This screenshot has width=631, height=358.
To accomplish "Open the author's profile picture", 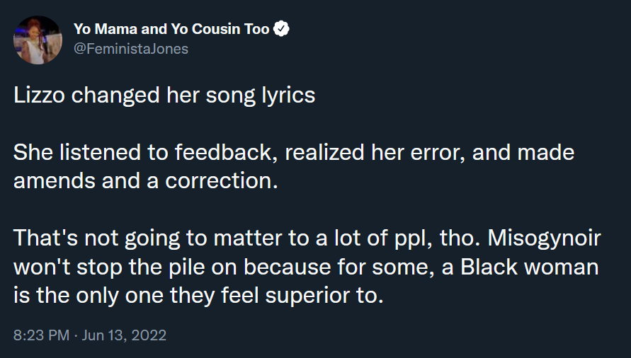I will tap(38, 40).
